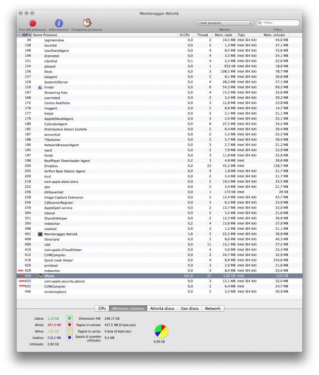The width and height of the screenshot is (319, 375).
Task: Sort by Thread column header
Action: (203, 35)
